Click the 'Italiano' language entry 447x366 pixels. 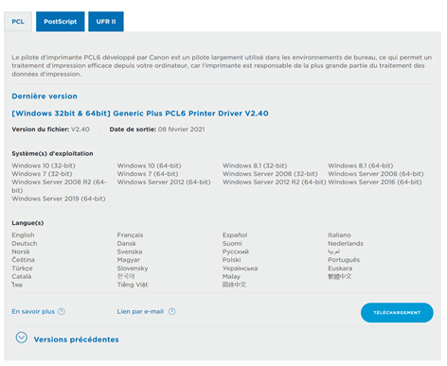point(339,235)
